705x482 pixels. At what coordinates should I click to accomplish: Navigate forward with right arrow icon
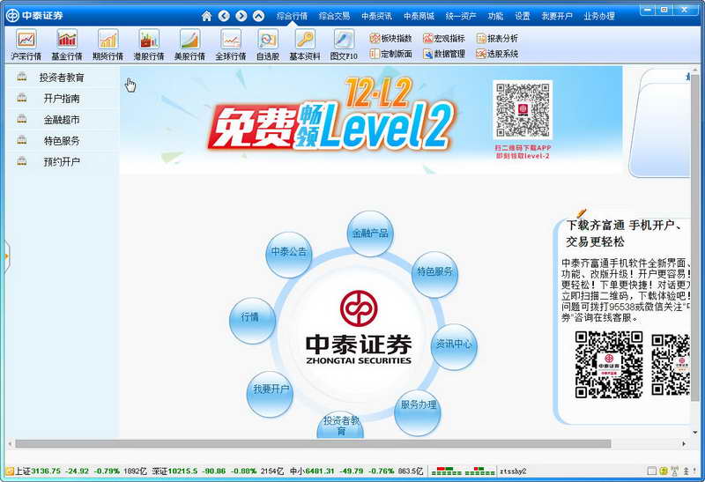click(241, 16)
